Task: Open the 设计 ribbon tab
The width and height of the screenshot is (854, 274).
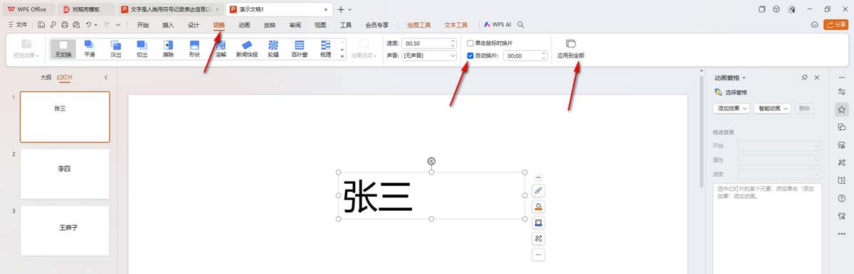Action: pos(194,24)
